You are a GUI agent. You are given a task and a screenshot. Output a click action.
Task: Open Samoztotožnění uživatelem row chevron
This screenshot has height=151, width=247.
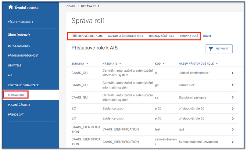(x=232, y=142)
